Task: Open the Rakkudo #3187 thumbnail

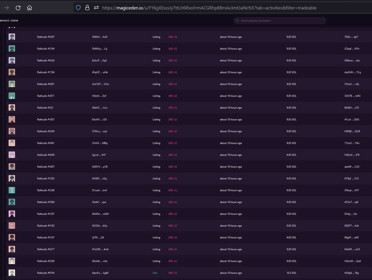Action: point(12,237)
